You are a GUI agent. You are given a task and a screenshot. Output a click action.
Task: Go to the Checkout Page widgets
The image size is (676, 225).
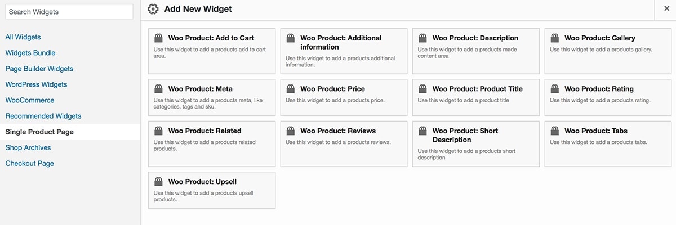click(30, 163)
